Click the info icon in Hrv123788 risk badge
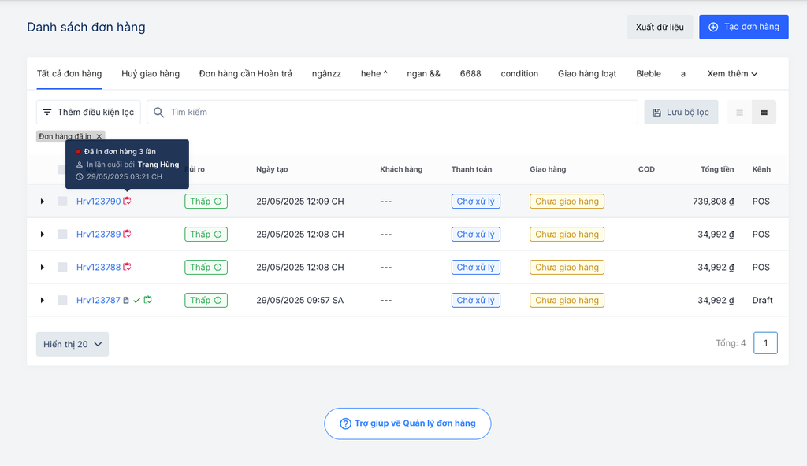 218,268
